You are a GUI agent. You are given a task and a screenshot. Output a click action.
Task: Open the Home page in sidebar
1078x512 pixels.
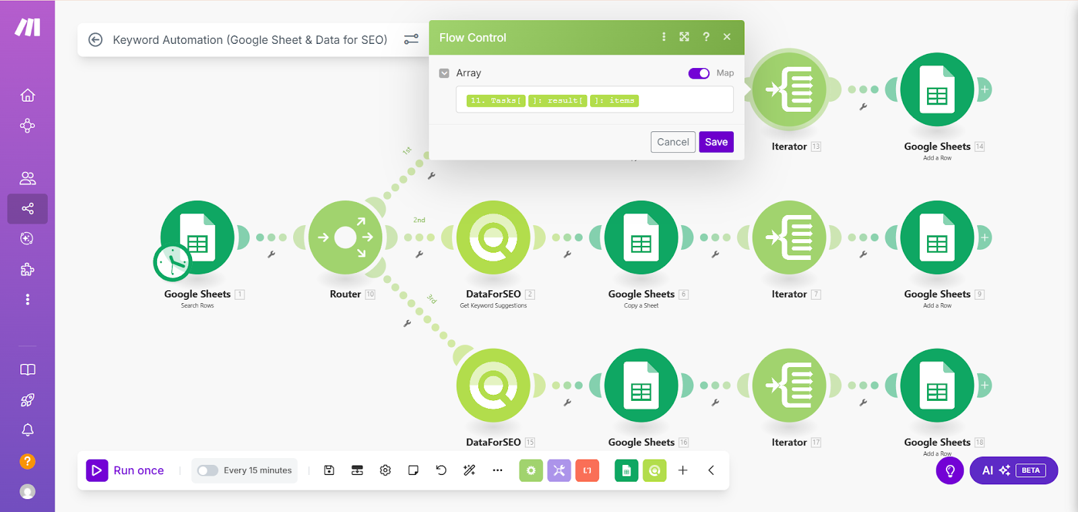(28, 95)
